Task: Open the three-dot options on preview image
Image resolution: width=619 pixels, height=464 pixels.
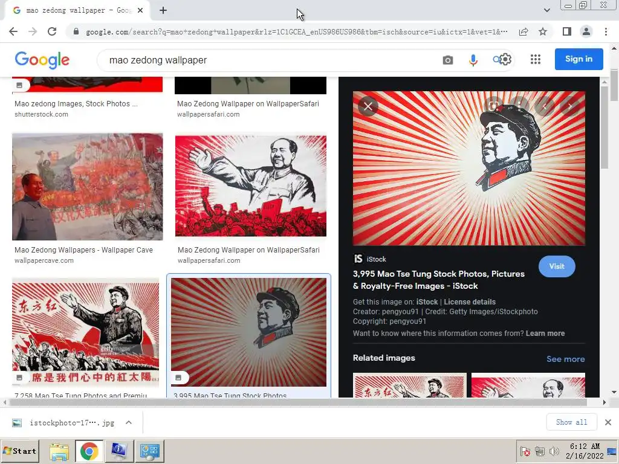Action: [x=519, y=106]
